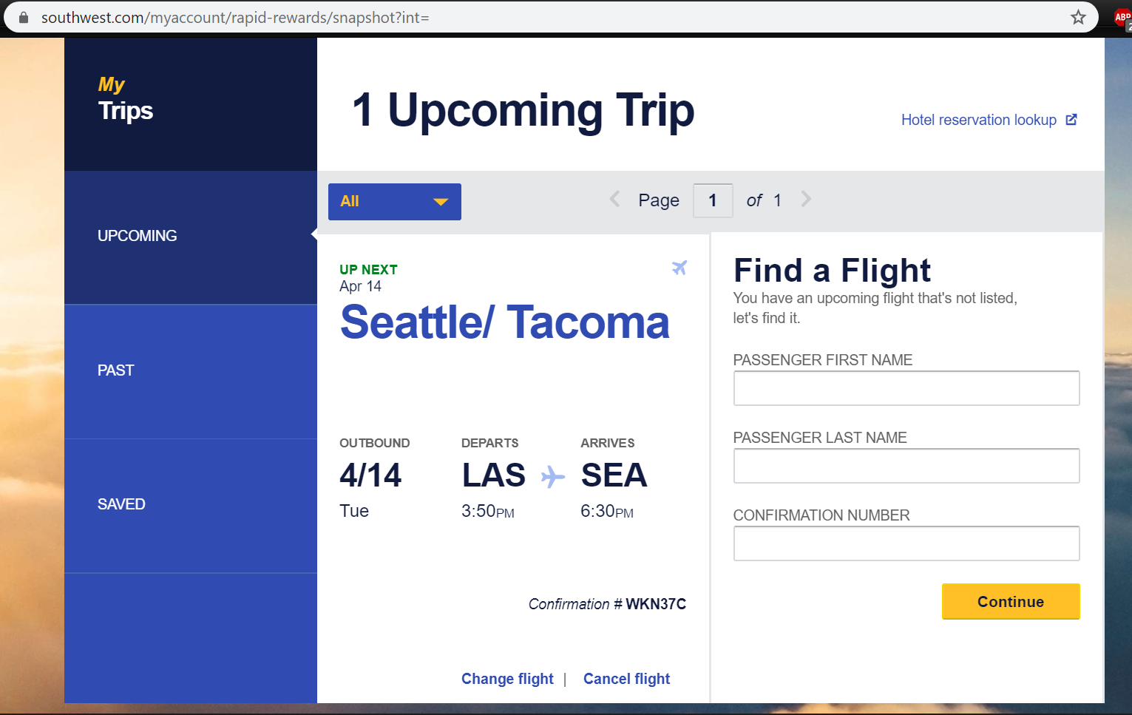Click the page number box
This screenshot has height=715, width=1132.
point(713,200)
